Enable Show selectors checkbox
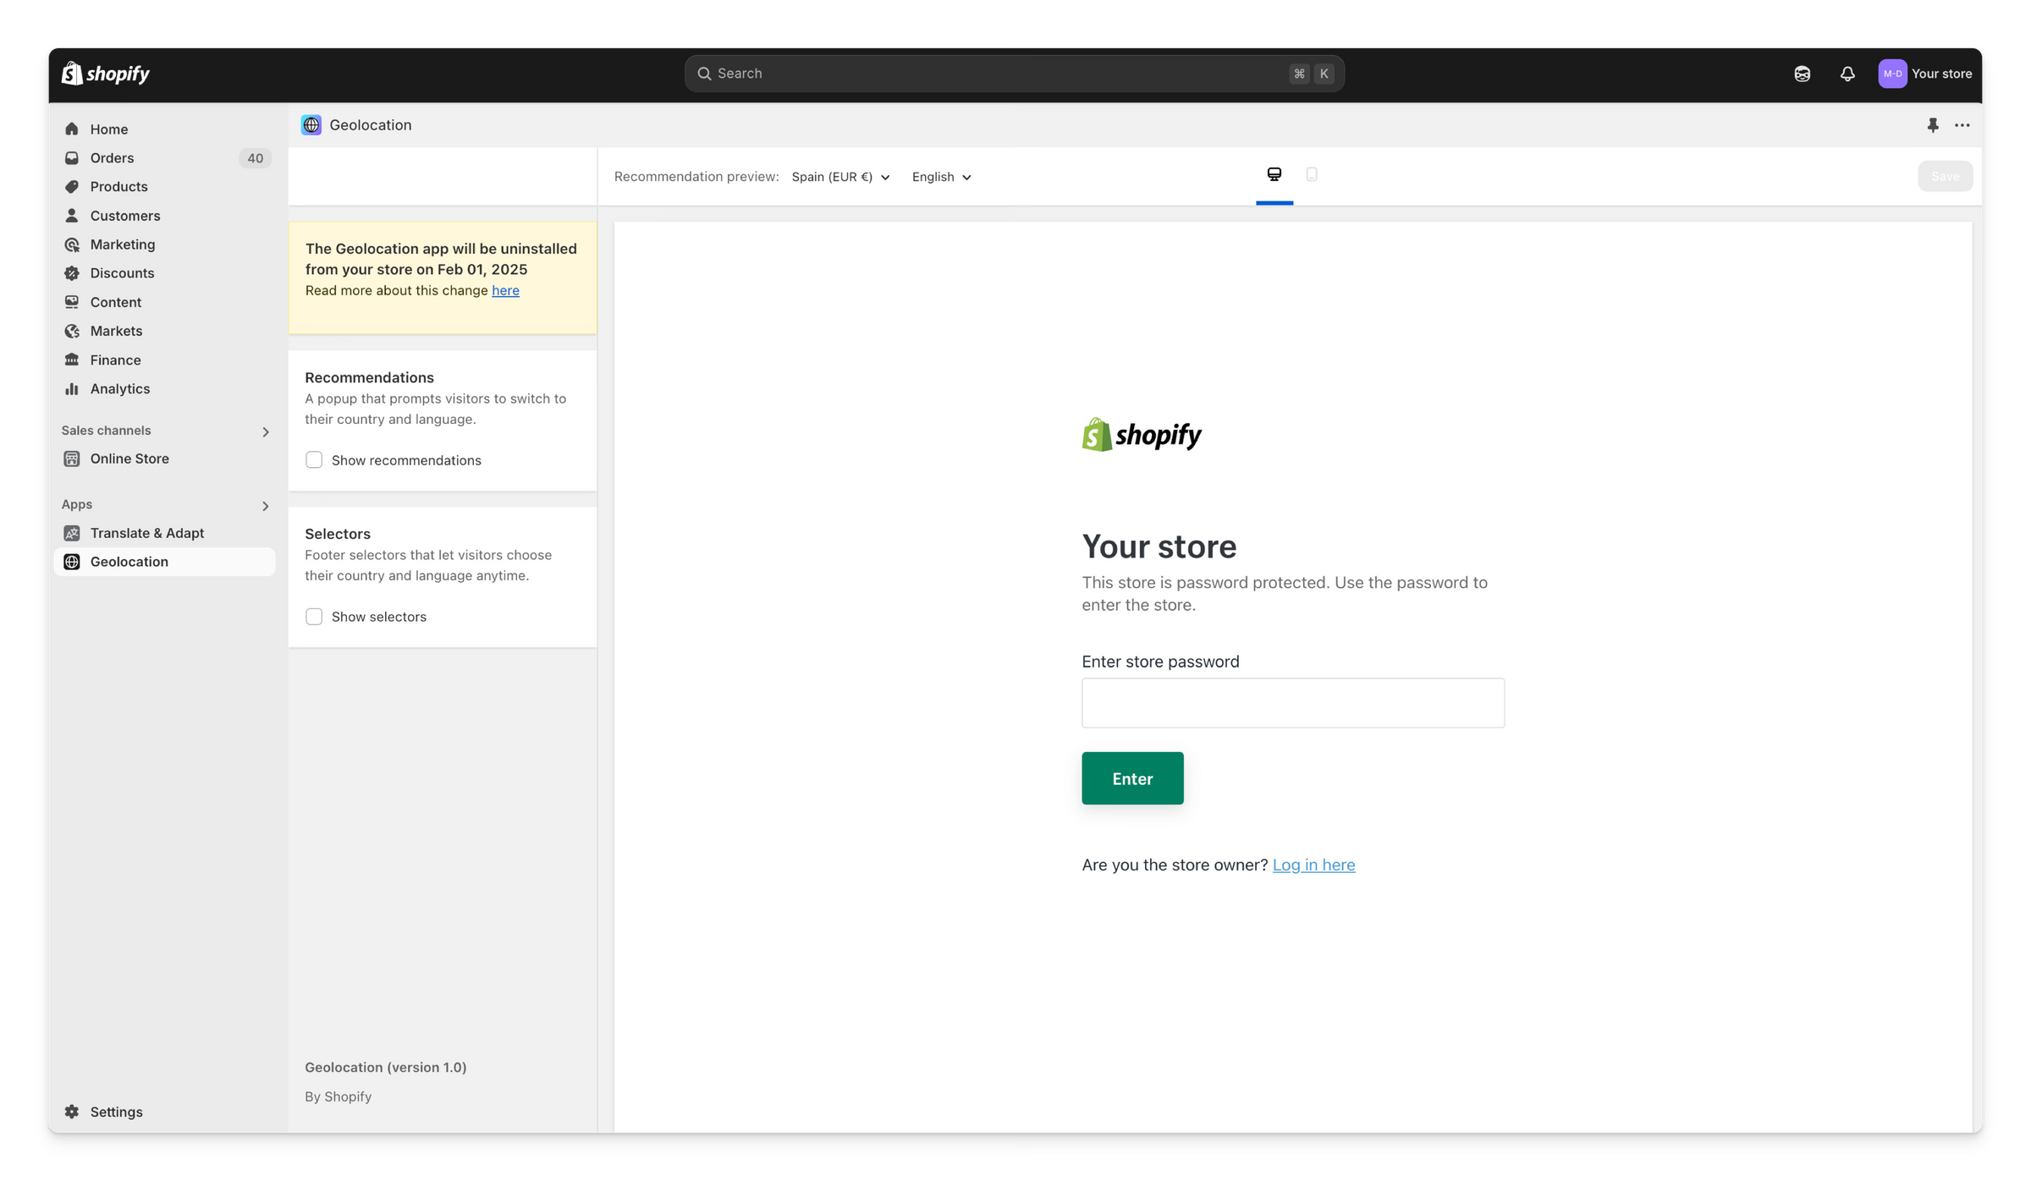The image size is (2031, 1181). pos(314,617)
